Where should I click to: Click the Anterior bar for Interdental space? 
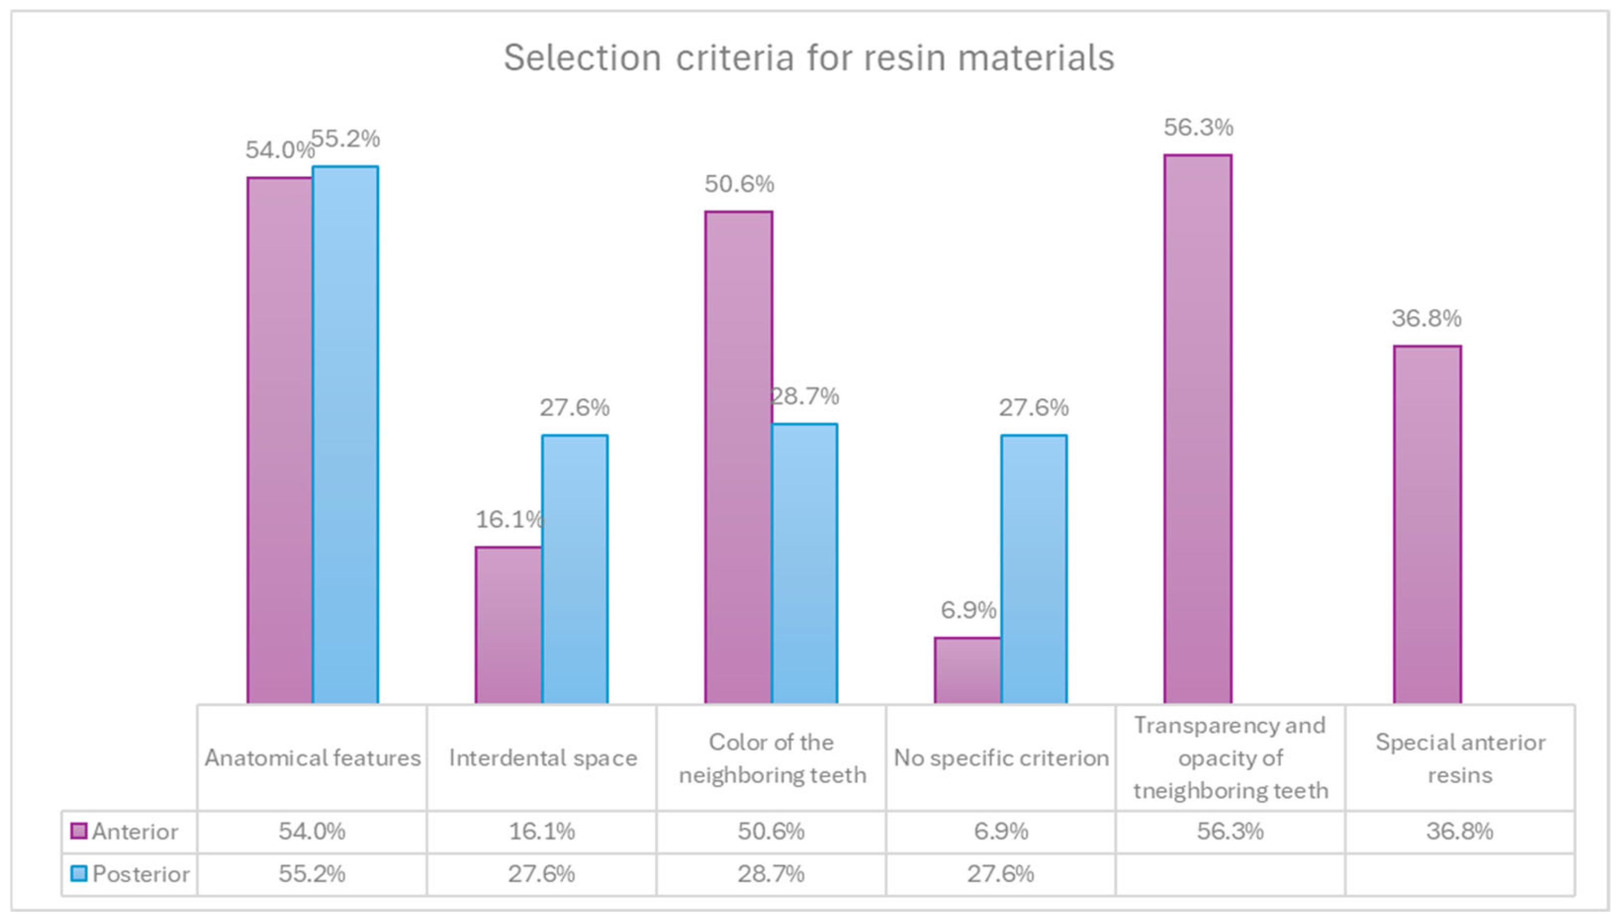(x=509, y=625)
